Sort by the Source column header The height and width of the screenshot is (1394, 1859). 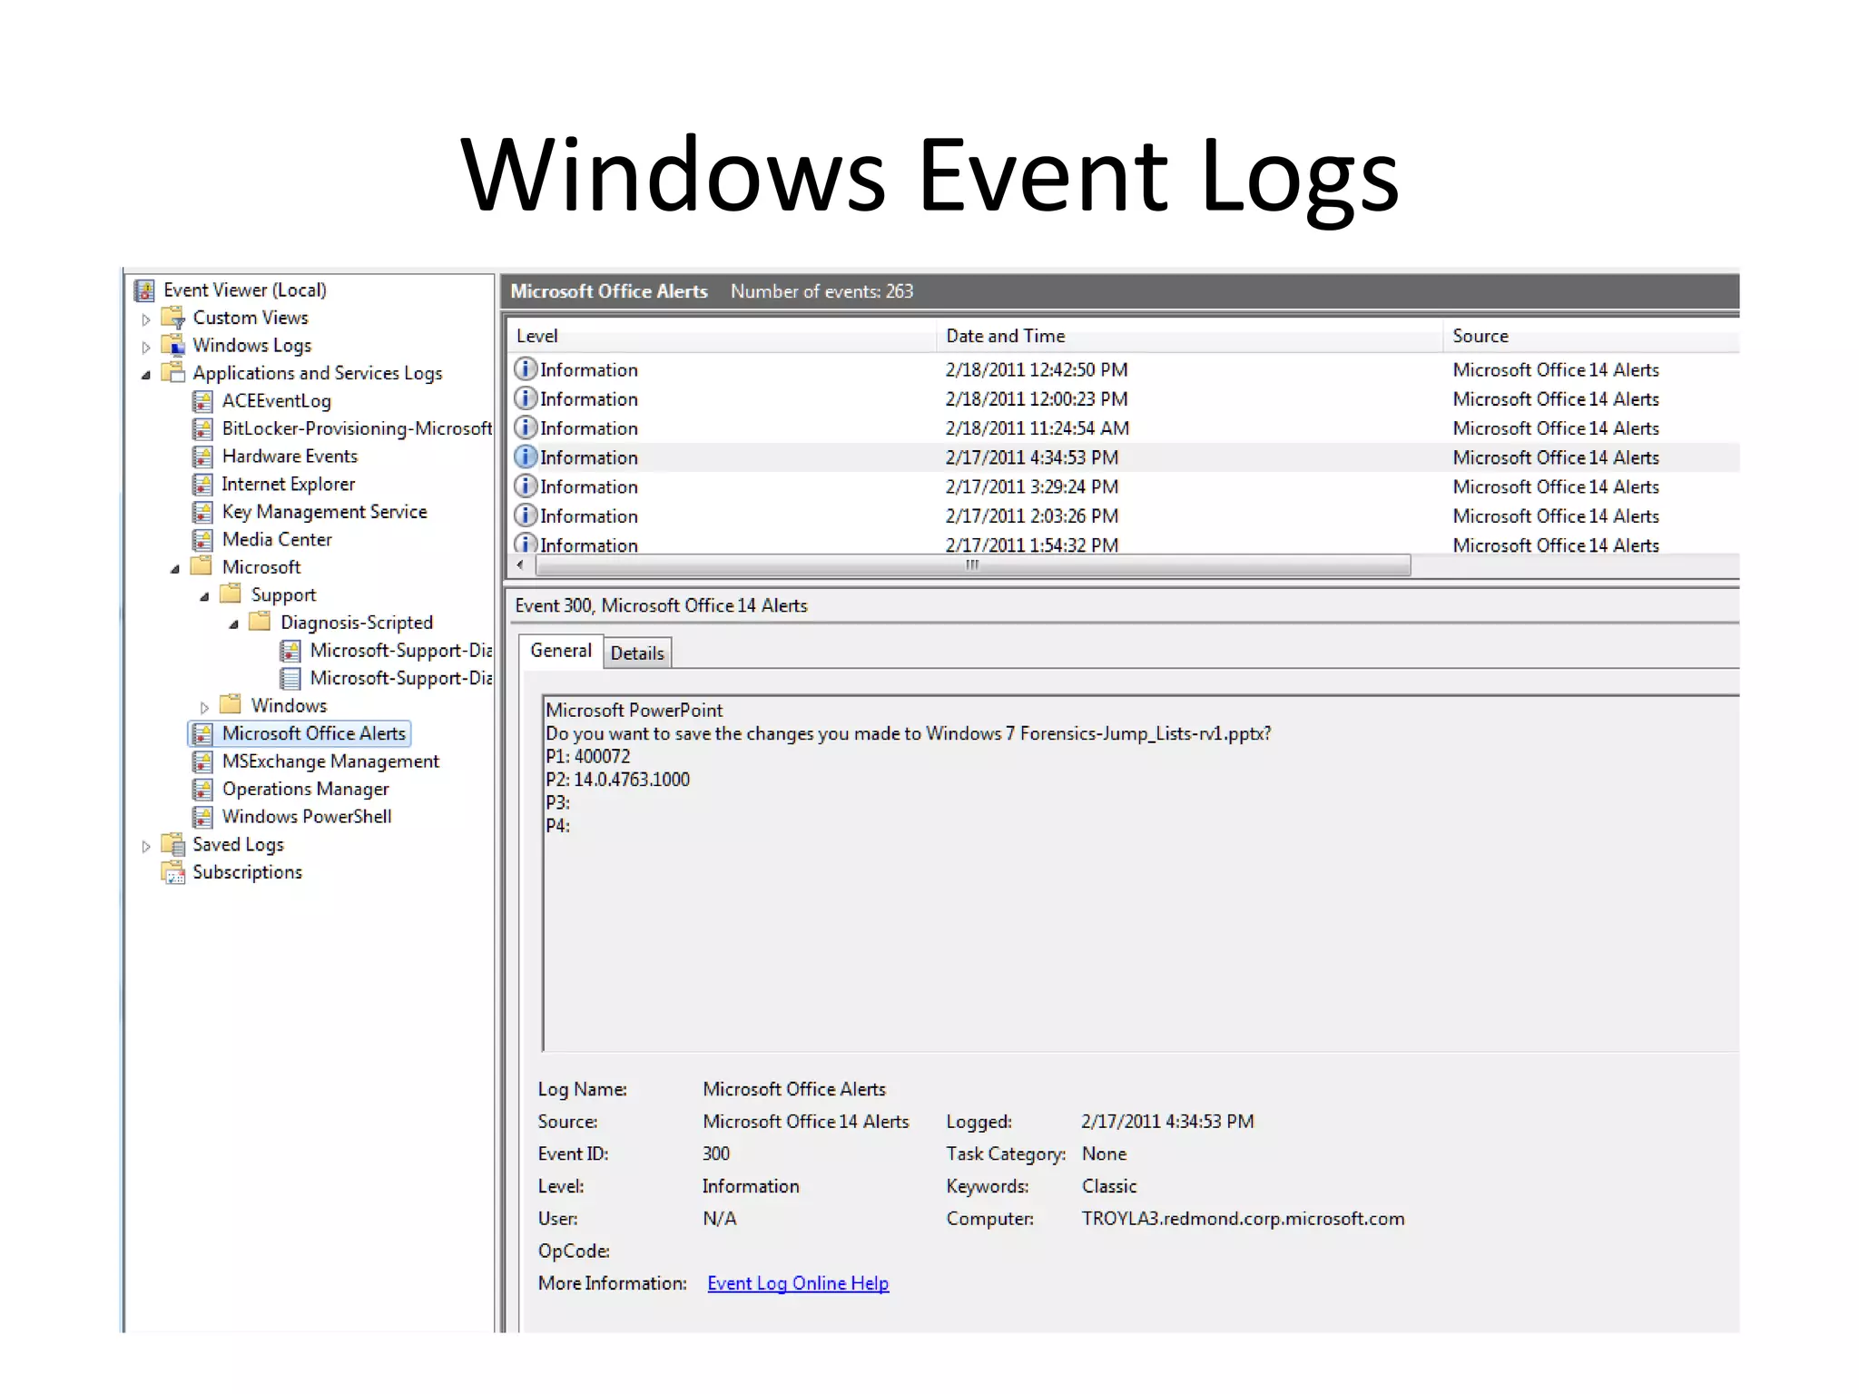tap(1591, 336)
